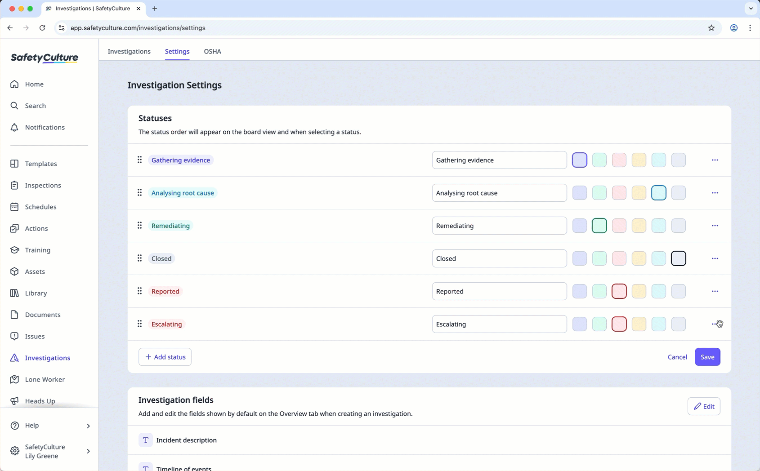Grab drag handle for Gathering evidence
Viewport: 760px width, 471px height.
coord(139,160)
